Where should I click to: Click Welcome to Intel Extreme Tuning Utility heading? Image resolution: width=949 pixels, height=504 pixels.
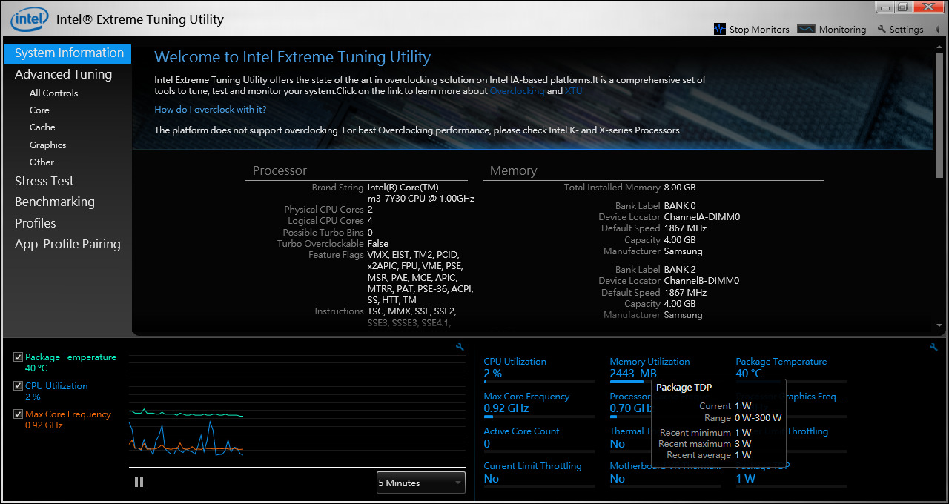[292, 57]
